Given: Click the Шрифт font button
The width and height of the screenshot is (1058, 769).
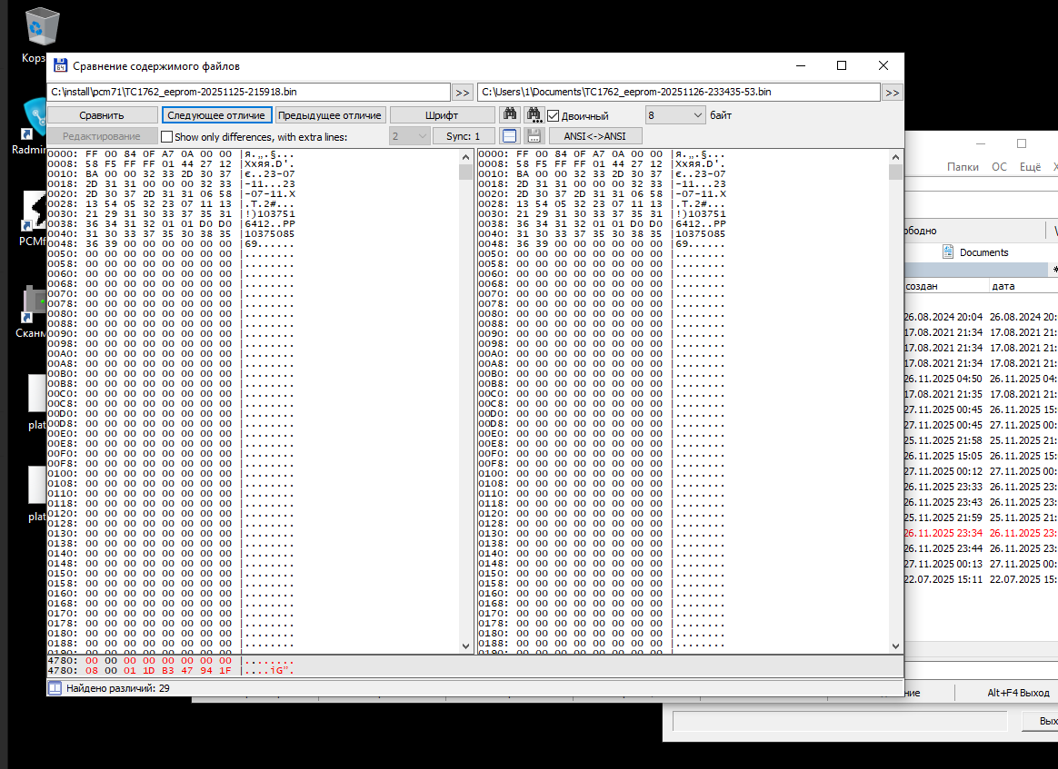Looking at the screenshot, I should point(443,115).
